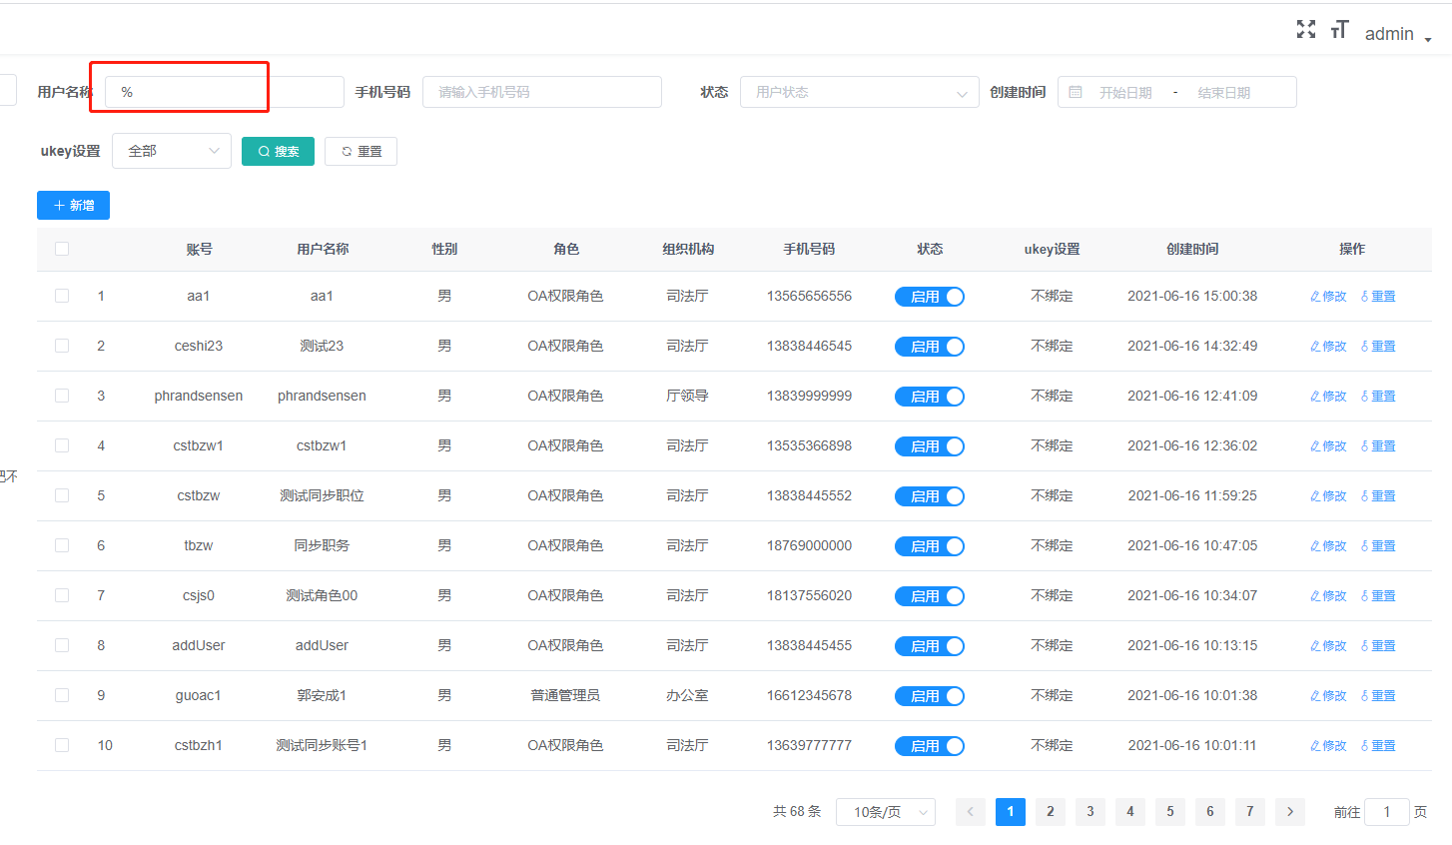Check the box for row tbzw
This screenshot has height=845, width=1452.
[62, 545]
